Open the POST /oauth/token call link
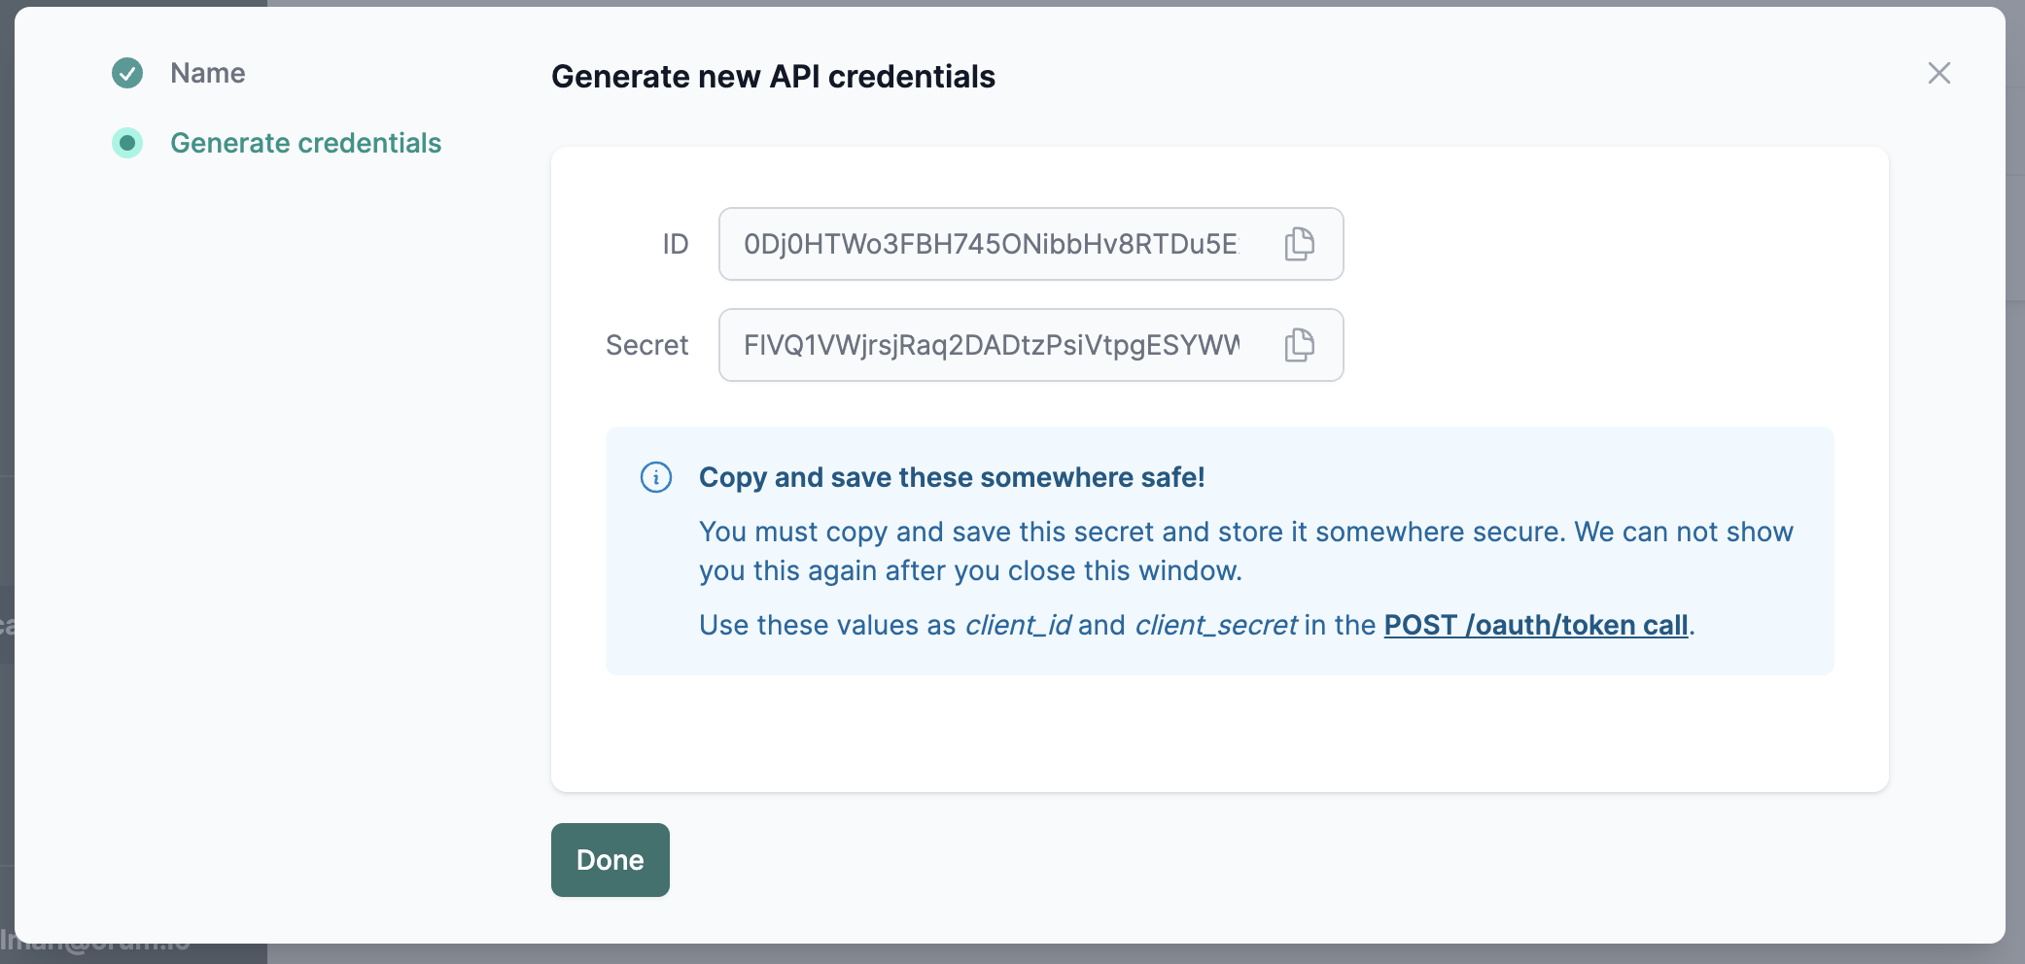Viewport: 2025px width, 964px height. (1535, 625)
